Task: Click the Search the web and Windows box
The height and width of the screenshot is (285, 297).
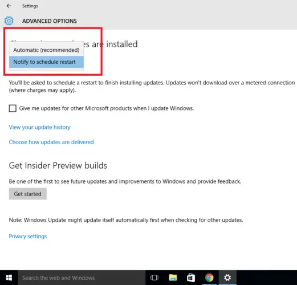Action: tap(82, 278)
